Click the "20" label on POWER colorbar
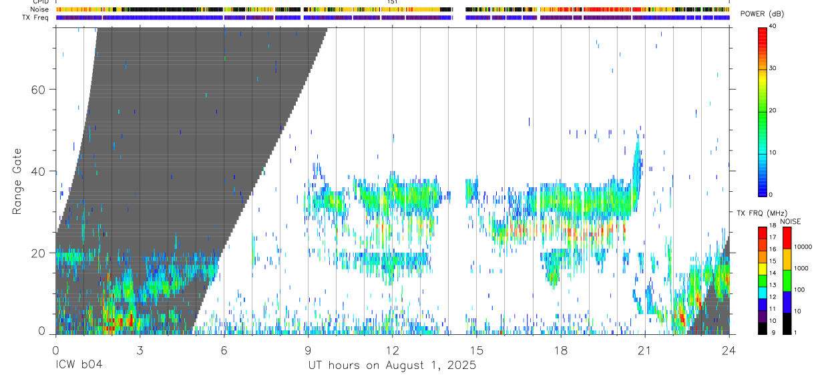The height and width of the screenshot is (379, 820). [774, 110]
